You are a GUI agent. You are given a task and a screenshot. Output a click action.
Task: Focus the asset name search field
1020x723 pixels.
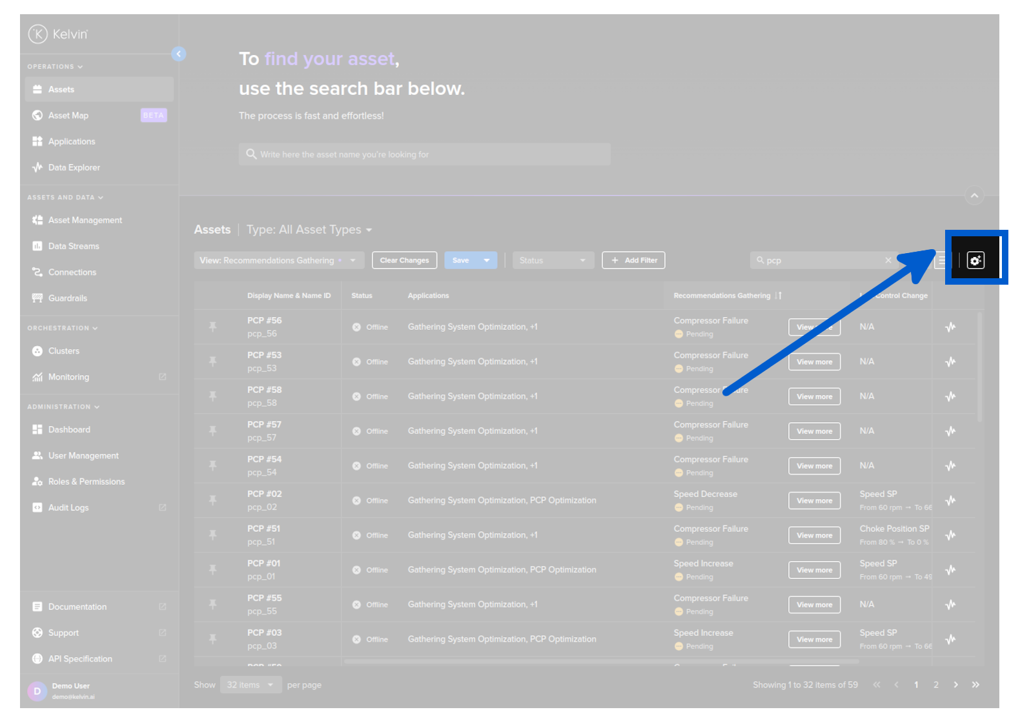tap(424, 154)
